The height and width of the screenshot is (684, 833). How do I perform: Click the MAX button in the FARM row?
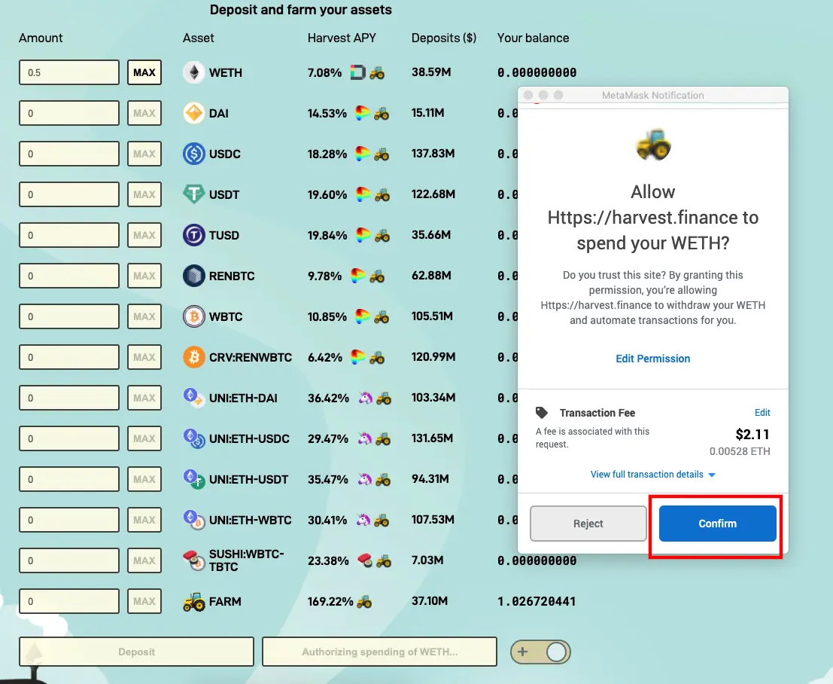pos(144,601)
